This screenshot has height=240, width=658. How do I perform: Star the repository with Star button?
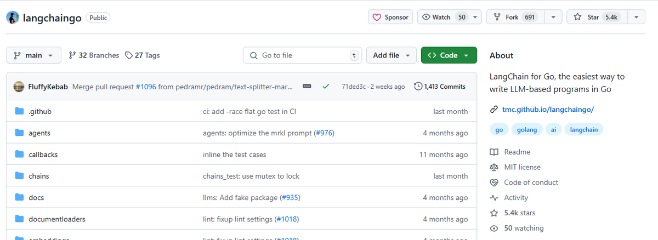[596, 17]
